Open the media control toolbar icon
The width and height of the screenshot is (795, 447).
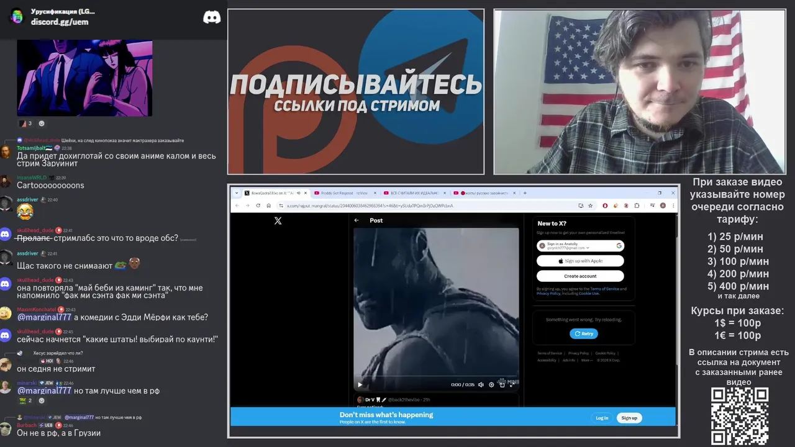pos(653,205)
